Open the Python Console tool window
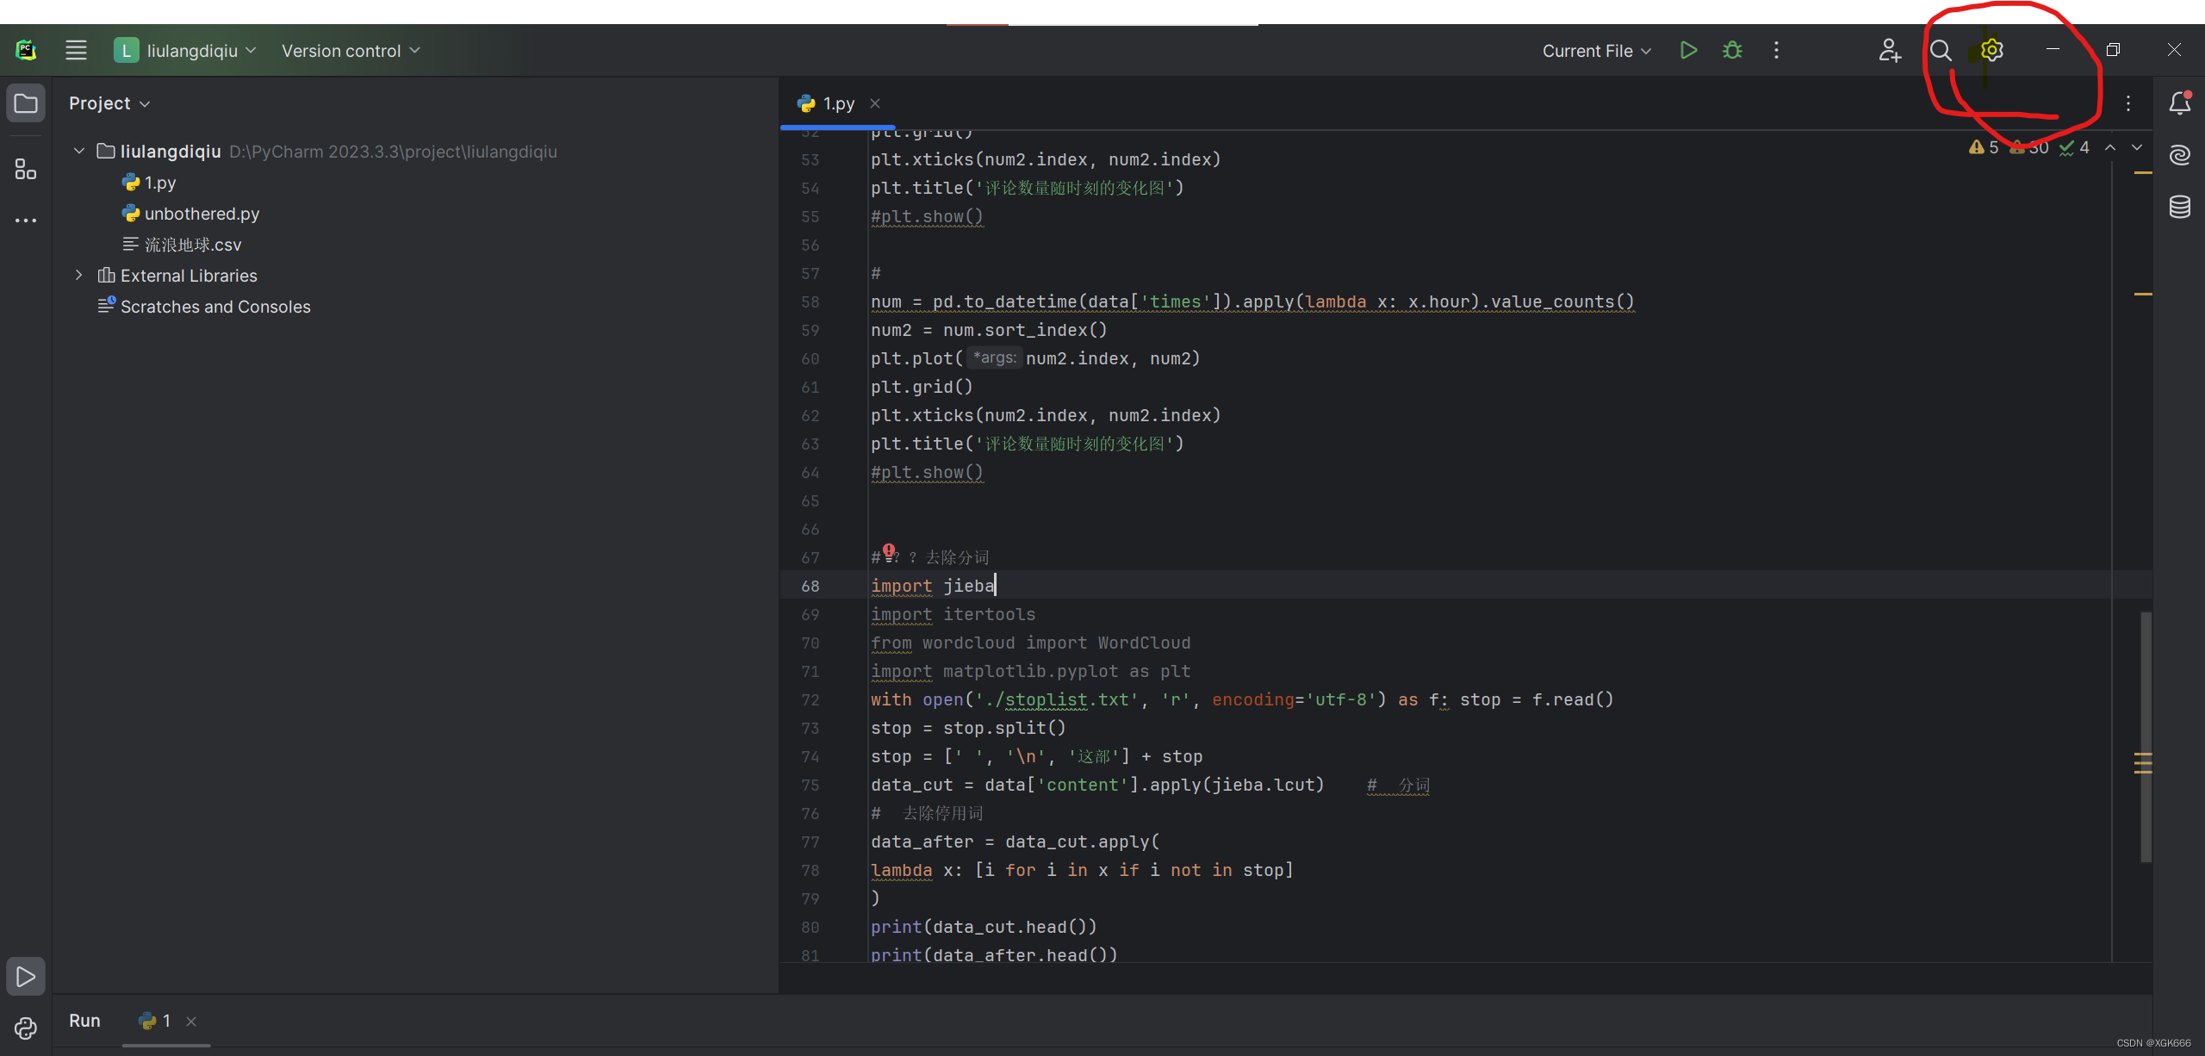Image resolution: width=2205 pixels, height=1056 pixels. pyautogui.click(x=26, y=1028)
